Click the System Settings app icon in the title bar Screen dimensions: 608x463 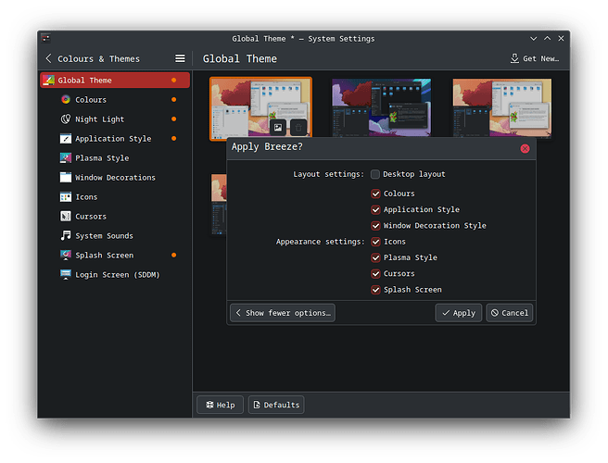[45, 38]
